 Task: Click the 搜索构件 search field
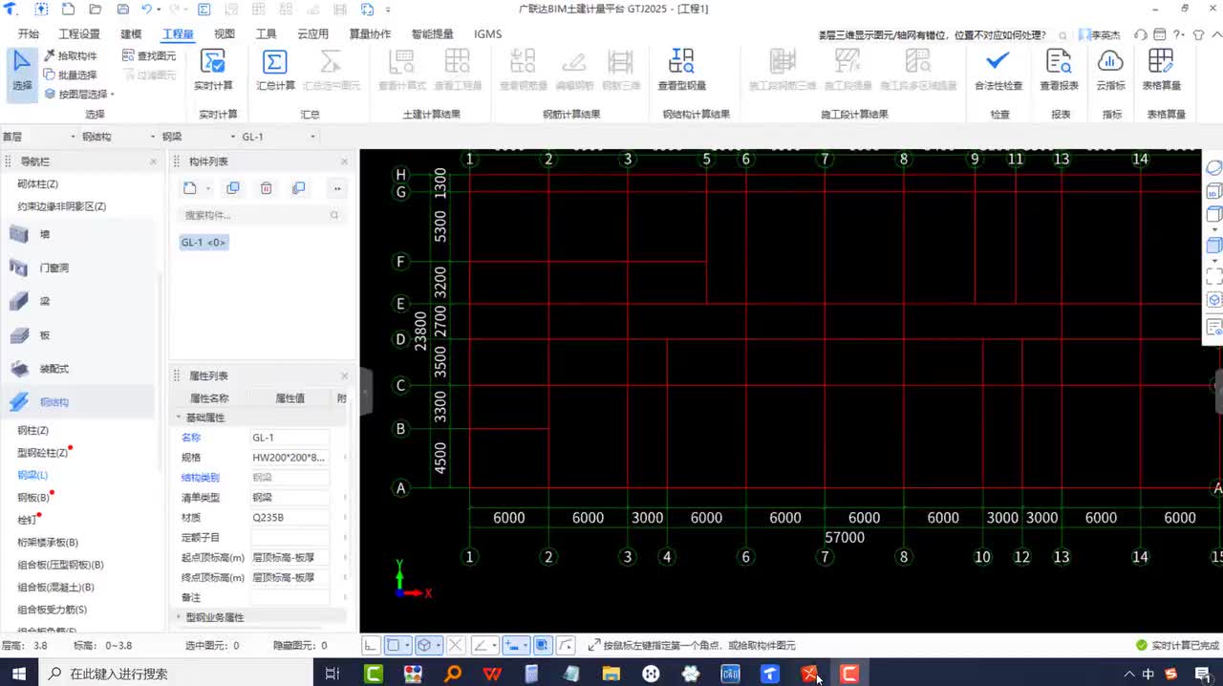261,215
